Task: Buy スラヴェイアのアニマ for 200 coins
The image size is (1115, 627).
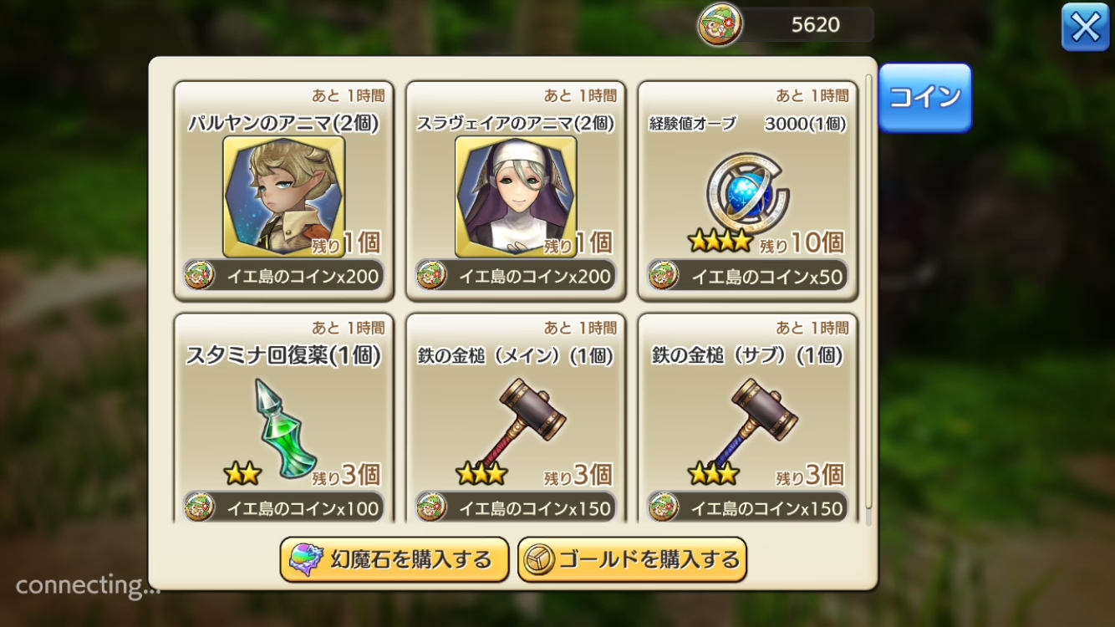Action: point(516,276)
